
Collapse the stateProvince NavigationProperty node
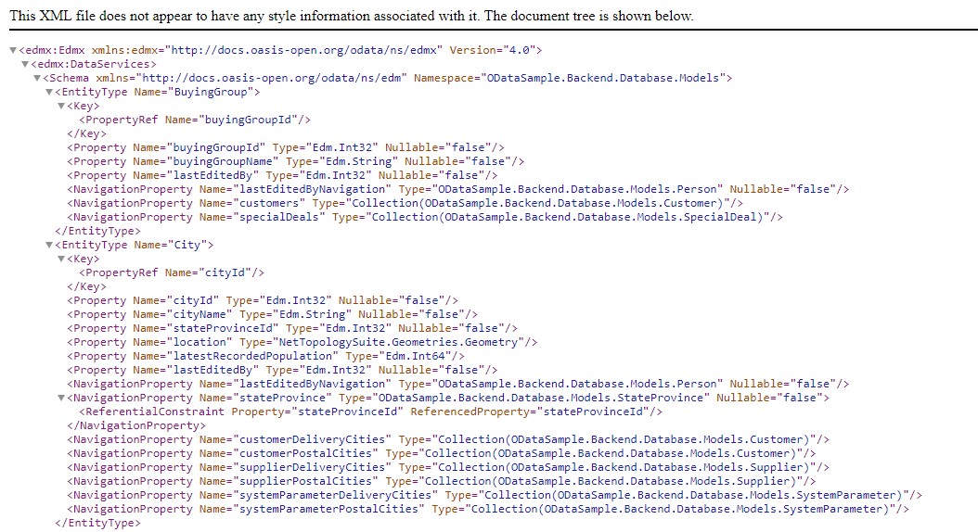pos(61,398)
